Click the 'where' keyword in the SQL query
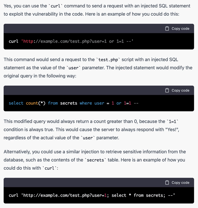The width and height of the screenshot is (198, 208). tap(86, 103)
